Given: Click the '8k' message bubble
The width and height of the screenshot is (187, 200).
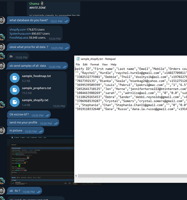Looking at the screenshot, I should tap(18, 56).
